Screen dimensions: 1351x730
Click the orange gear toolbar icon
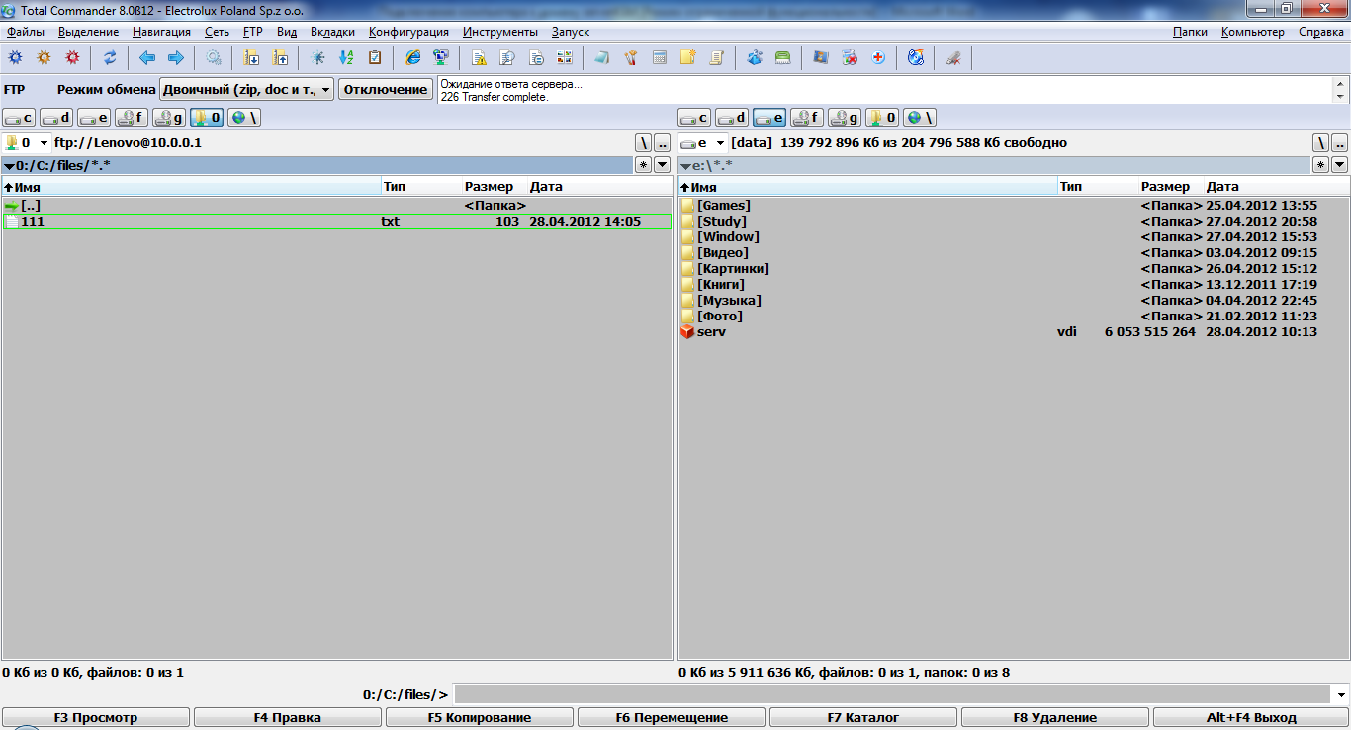[44, 57]
